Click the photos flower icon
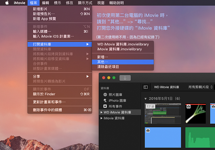Screen dimensions: 215x150 coord(105,95)
